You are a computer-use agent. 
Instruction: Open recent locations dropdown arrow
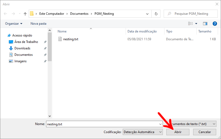[20, 14]
